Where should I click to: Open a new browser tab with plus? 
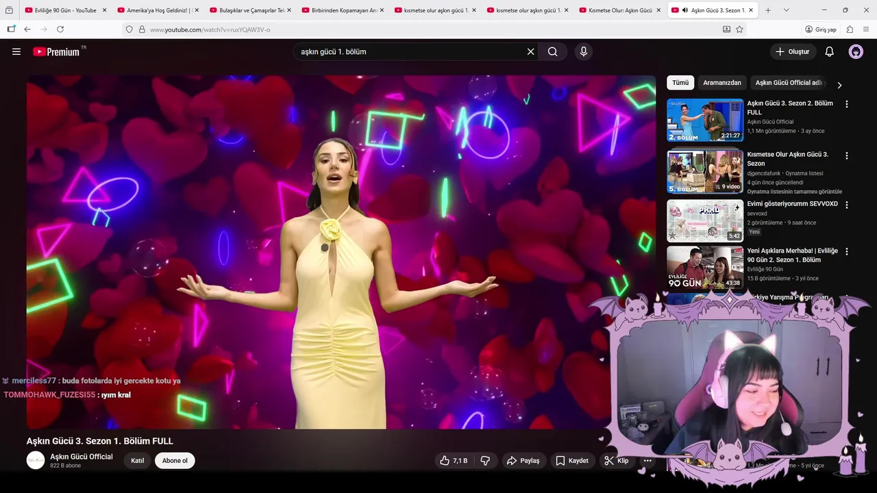768,10
